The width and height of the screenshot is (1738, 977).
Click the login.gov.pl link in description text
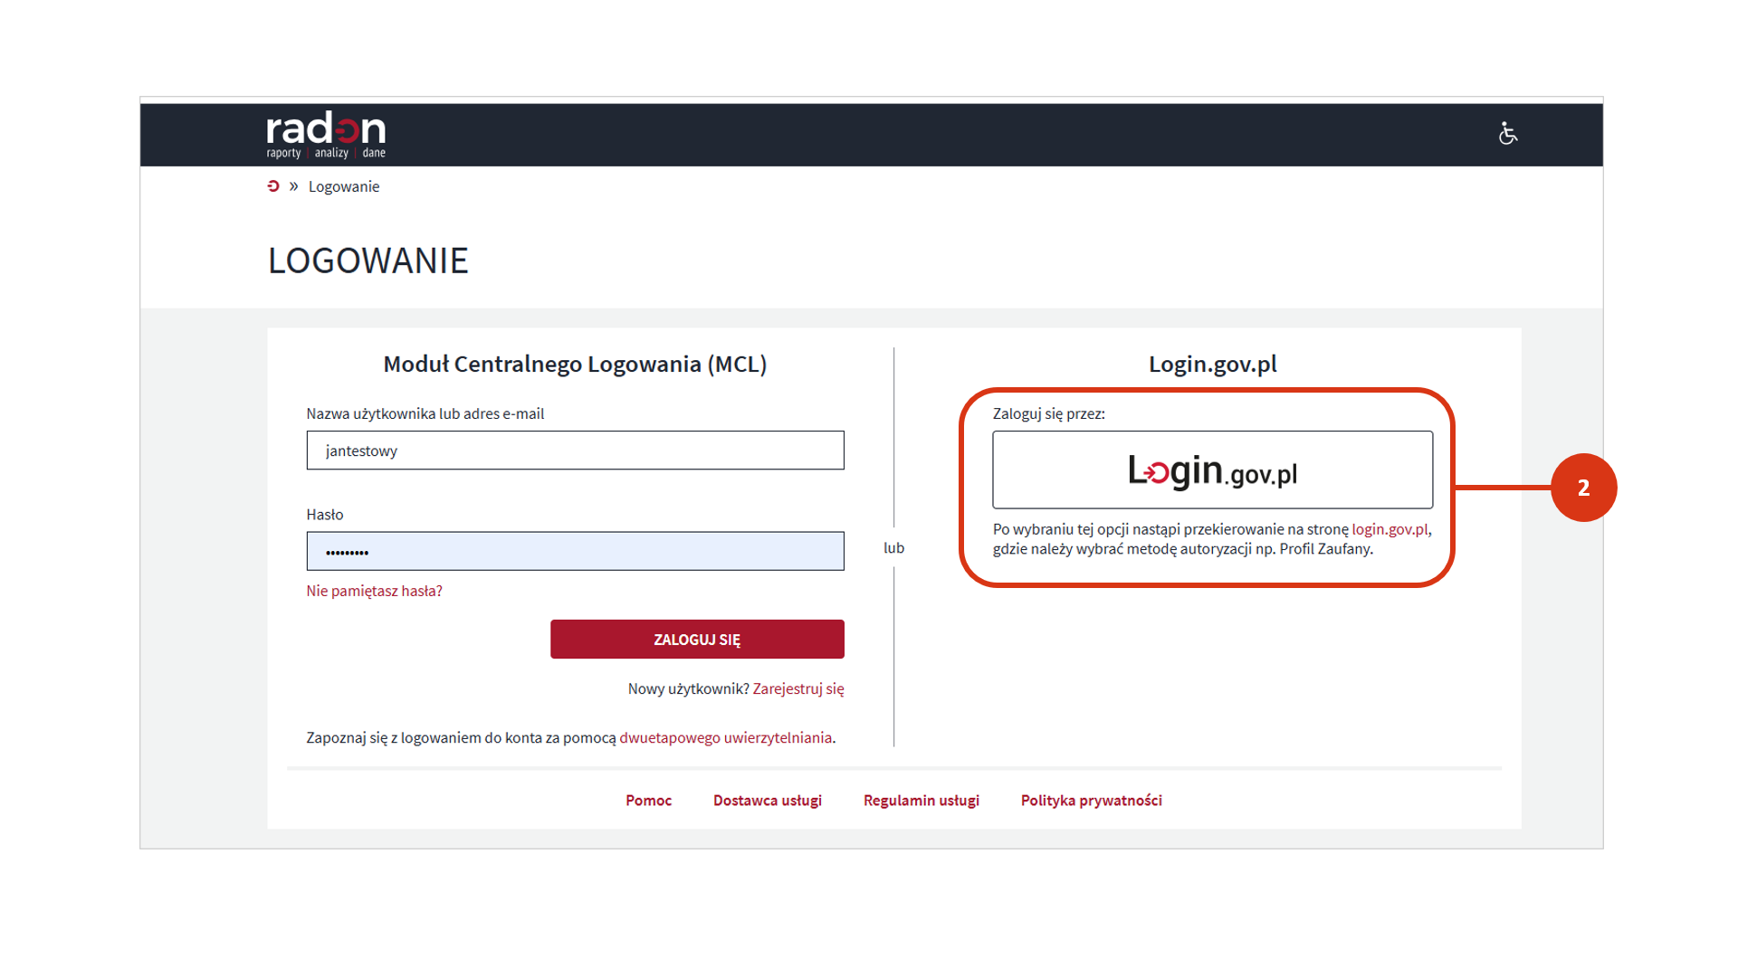[1389, 529]
